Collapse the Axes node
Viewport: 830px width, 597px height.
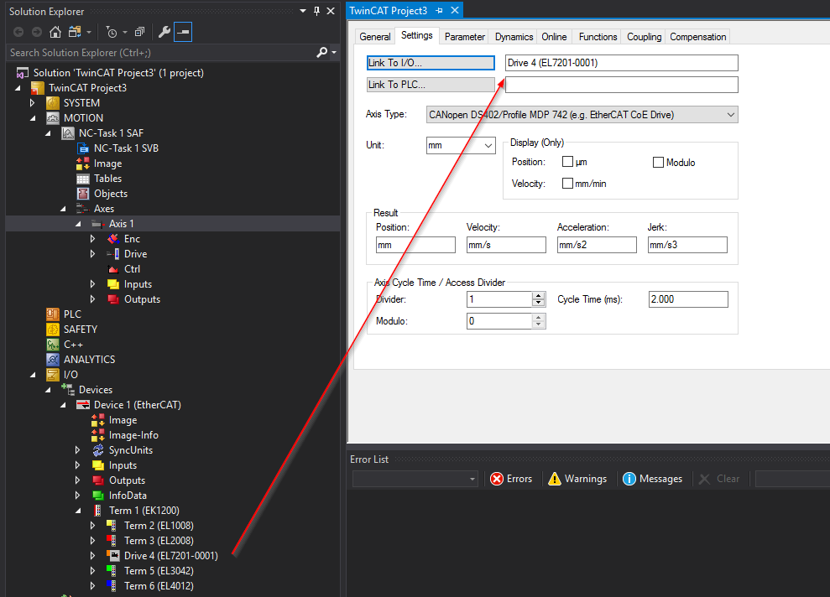(63, 209)
